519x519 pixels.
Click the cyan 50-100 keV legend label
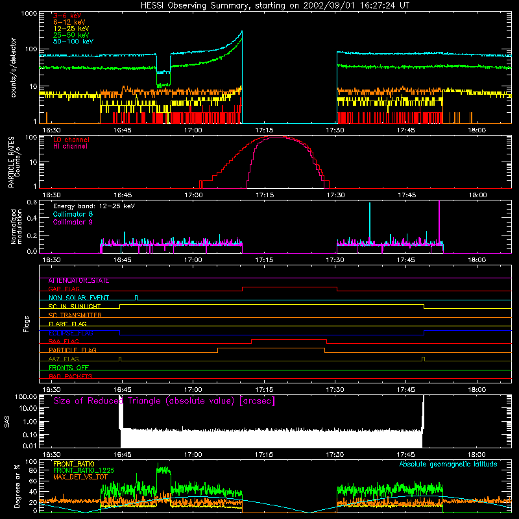pos(73,42)
